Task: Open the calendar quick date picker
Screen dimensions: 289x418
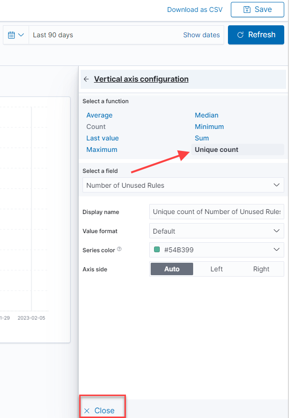Action: 16,35
